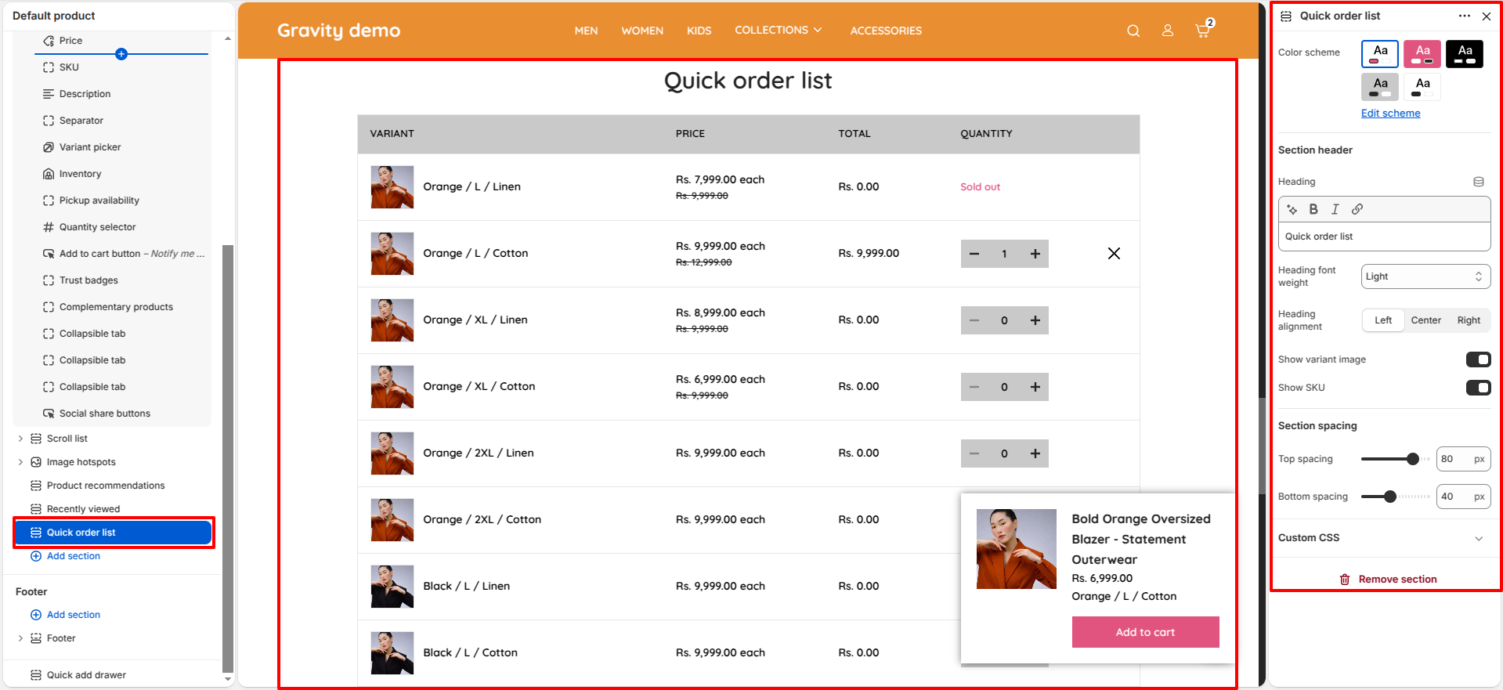Open the search icon in store header
Viewport: 1503px width, 690px height.
coord(1133,31)
